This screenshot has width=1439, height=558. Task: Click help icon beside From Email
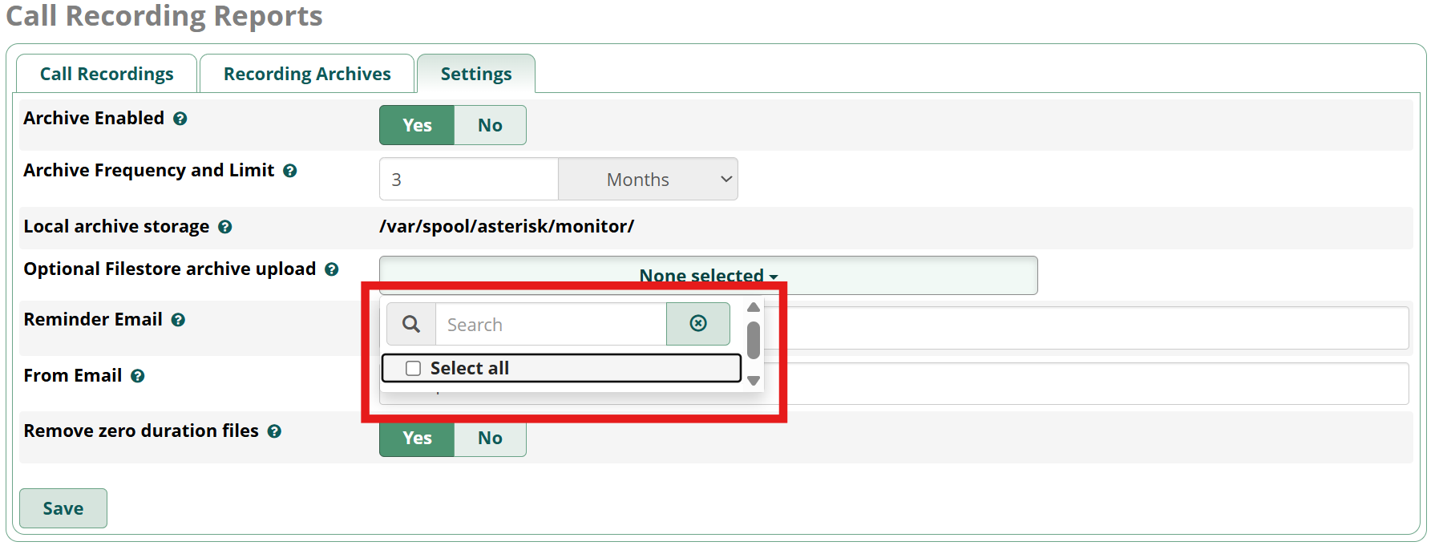[x=138, y=376]
